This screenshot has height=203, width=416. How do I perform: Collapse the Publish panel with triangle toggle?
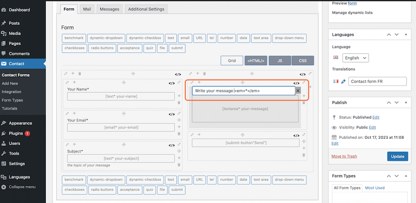[x=406, y=103]
